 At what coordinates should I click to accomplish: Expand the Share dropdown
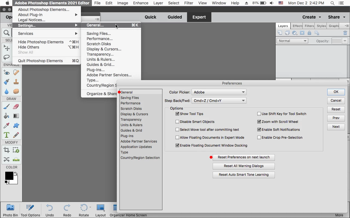coord(337,17)
